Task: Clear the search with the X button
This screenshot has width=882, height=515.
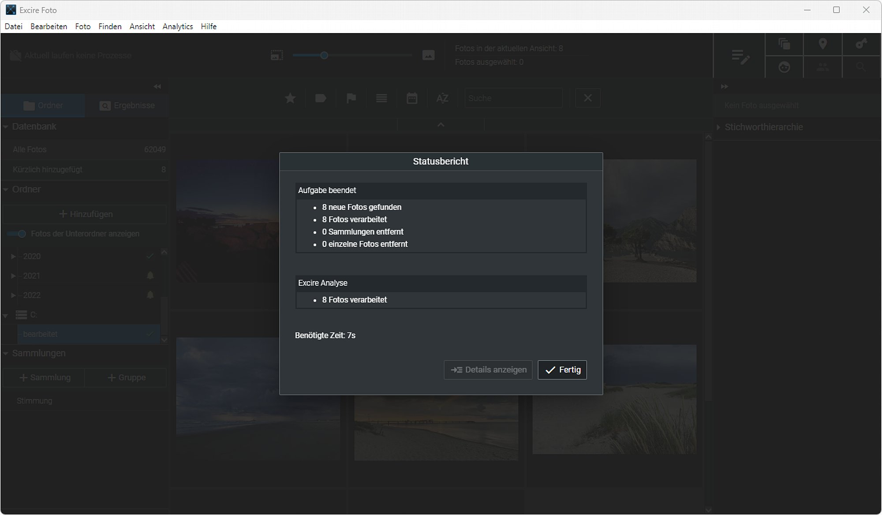Action: (588, 98)
